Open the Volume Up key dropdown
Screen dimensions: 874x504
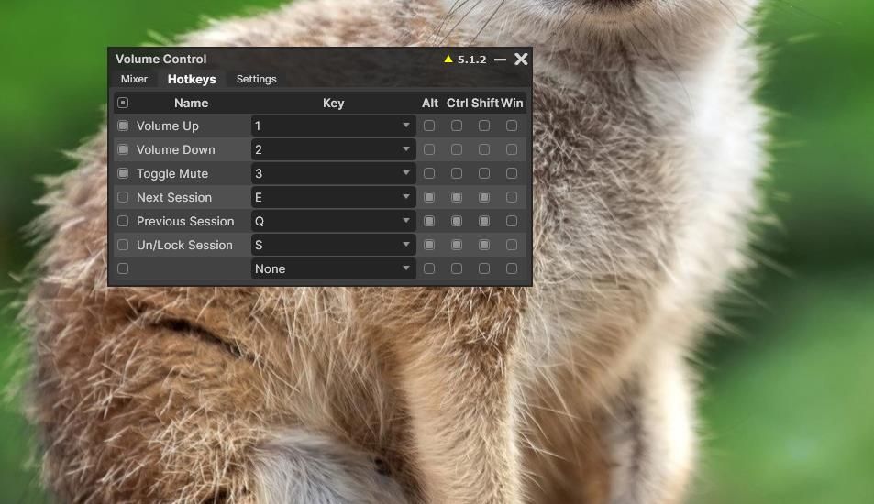point(405,126)
